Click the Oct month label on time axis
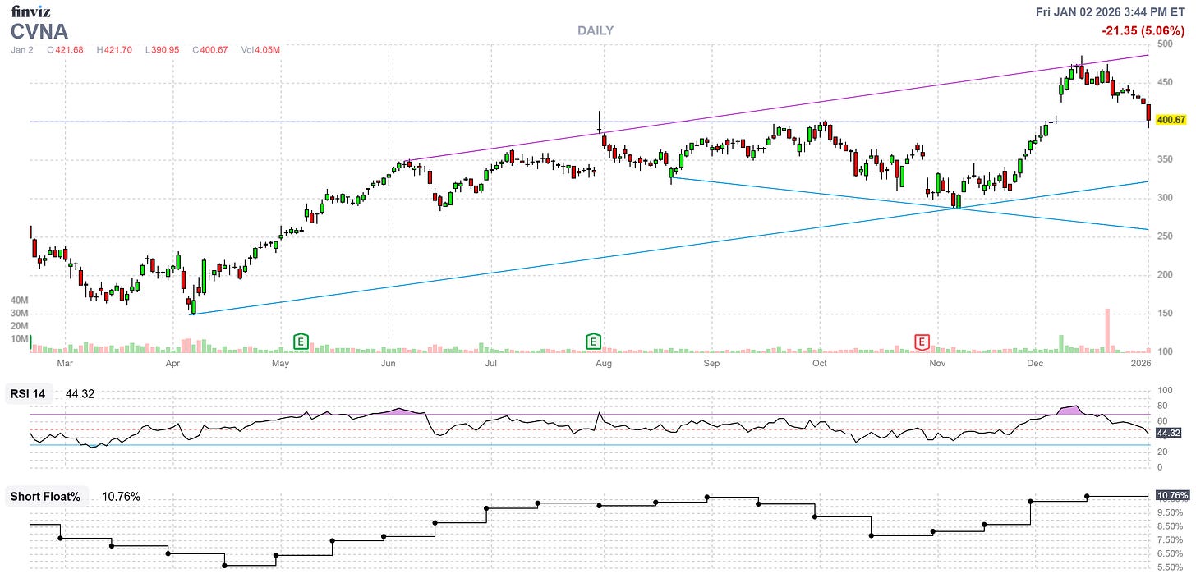This screenshot has width=1196, height=583. pos(819,361)
